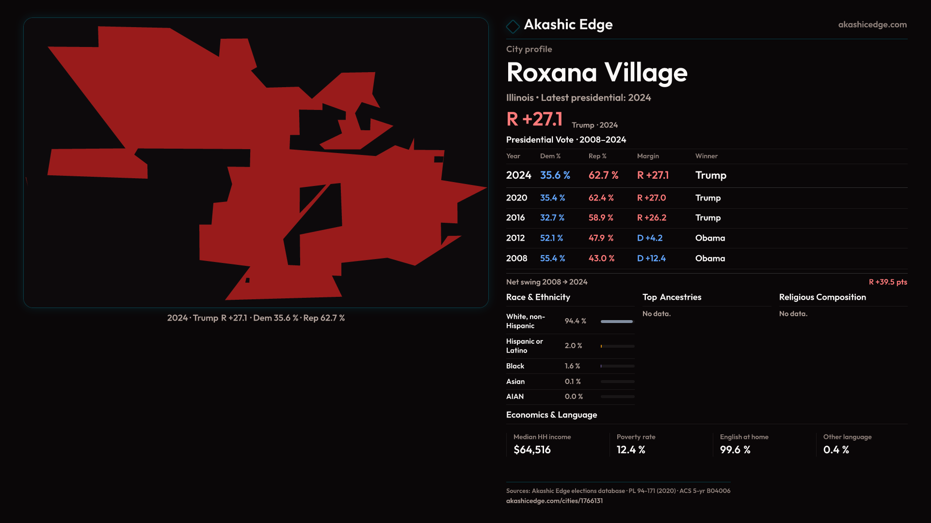Click the Hispanic or Latino percentage bar
Image resolution: width=931 pixels, height=523 pixels.
click(617, 346)
